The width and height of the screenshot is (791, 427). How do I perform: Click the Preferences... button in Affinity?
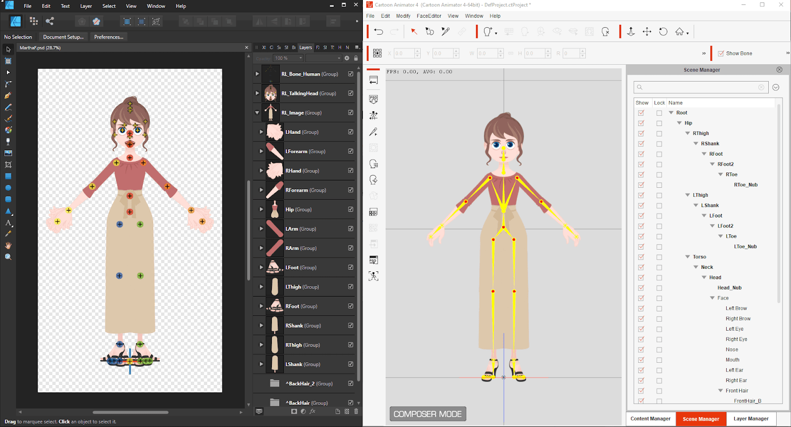point(109,37)
